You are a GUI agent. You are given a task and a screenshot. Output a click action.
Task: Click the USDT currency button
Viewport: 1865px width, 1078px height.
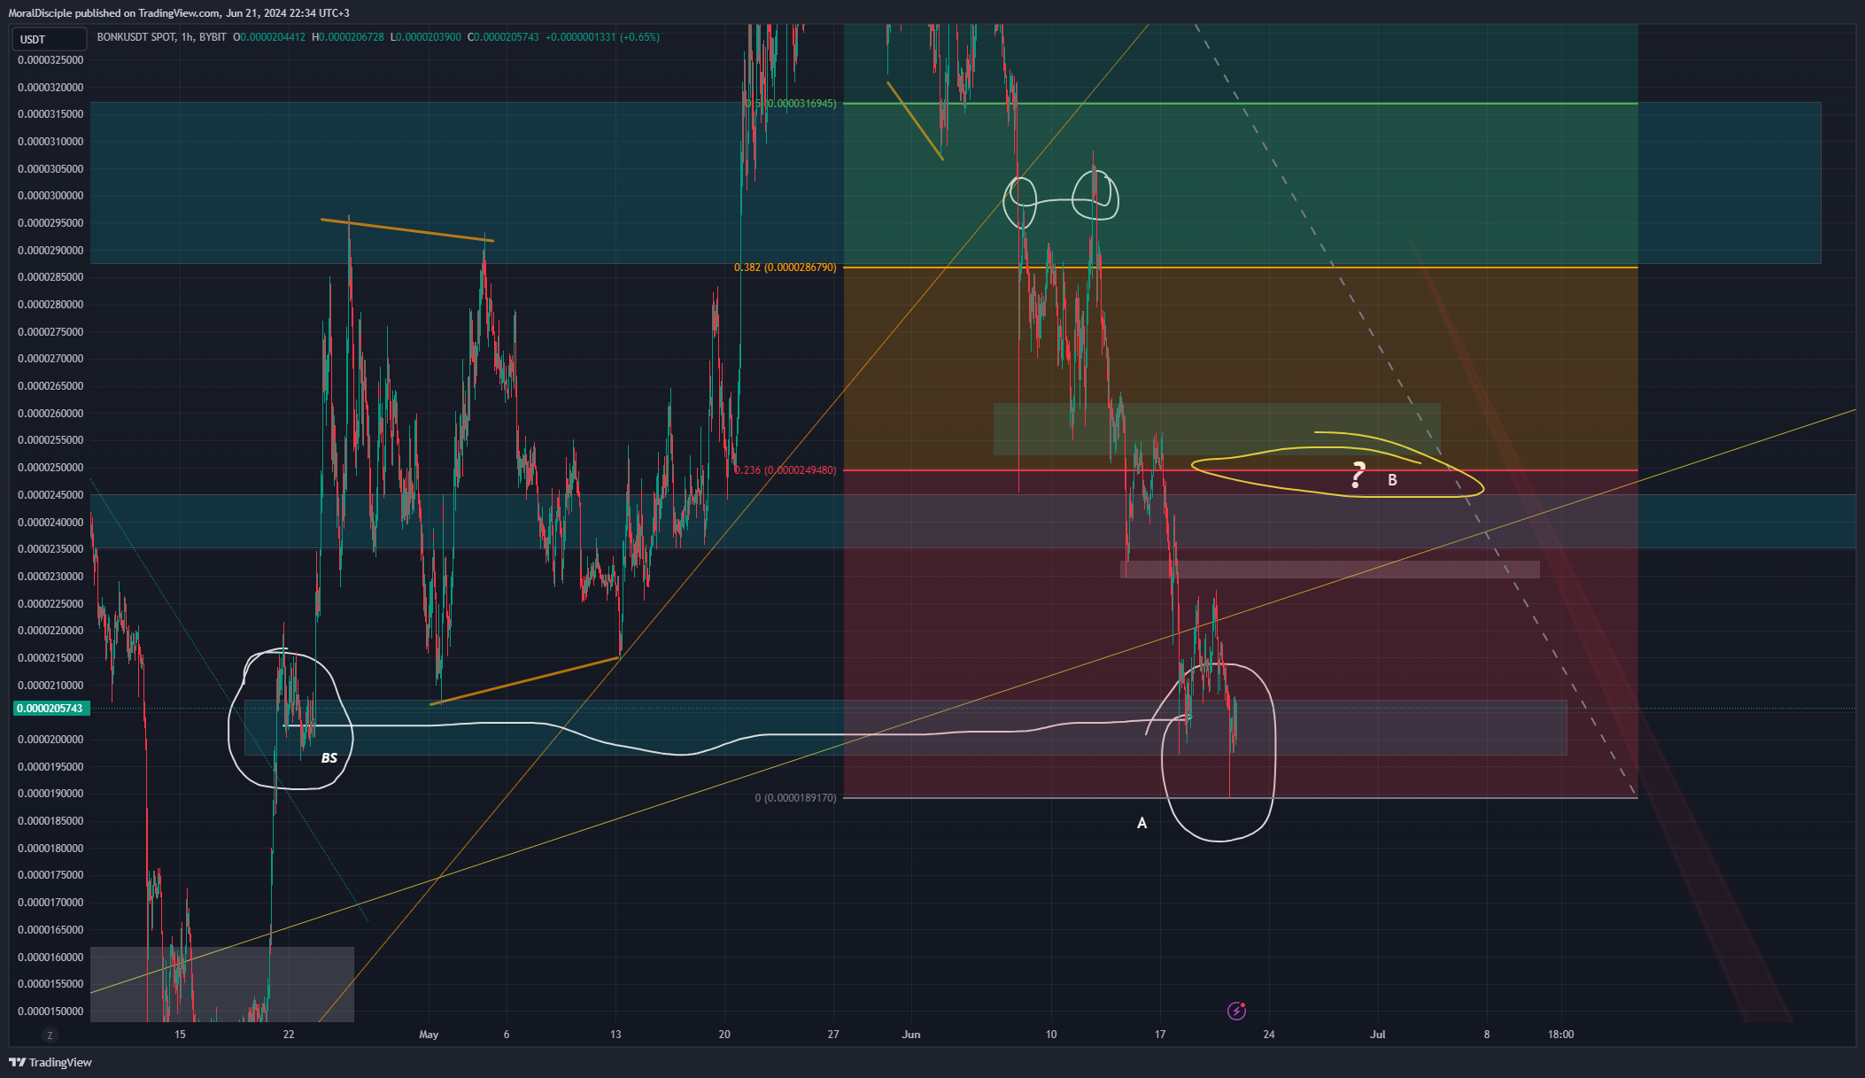point(49,39)
